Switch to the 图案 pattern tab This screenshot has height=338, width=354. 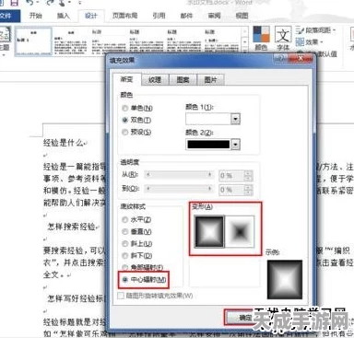point(183,80)
